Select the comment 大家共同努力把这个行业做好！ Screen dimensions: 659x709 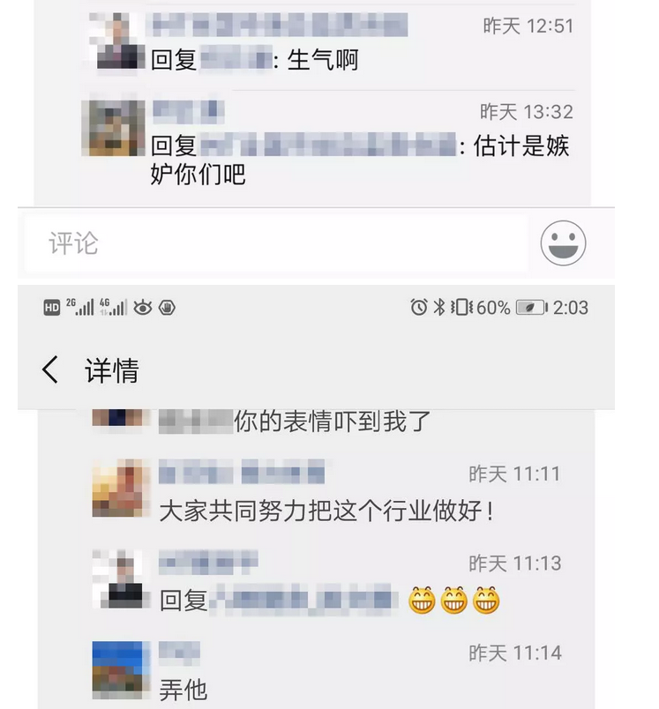pyautogui.click(x=326, y=511)
